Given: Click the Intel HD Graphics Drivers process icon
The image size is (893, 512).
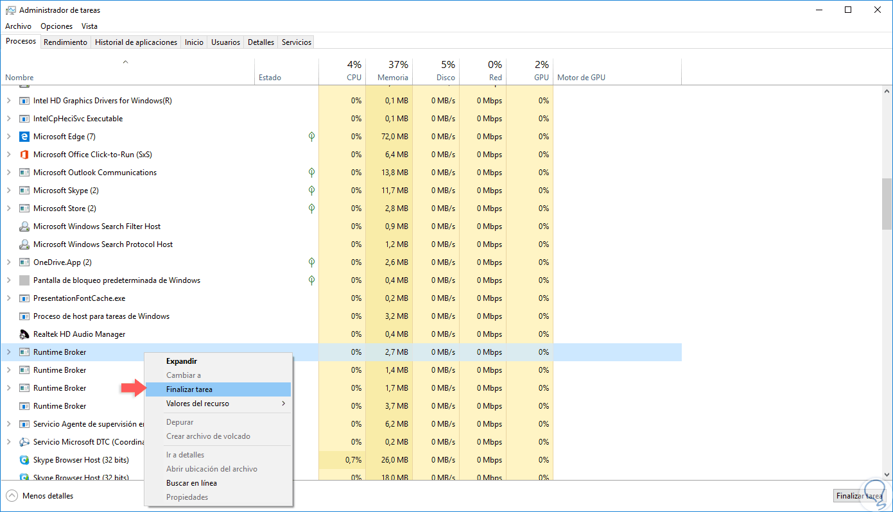Looking at the screenshot, I should tap(24, 101).
